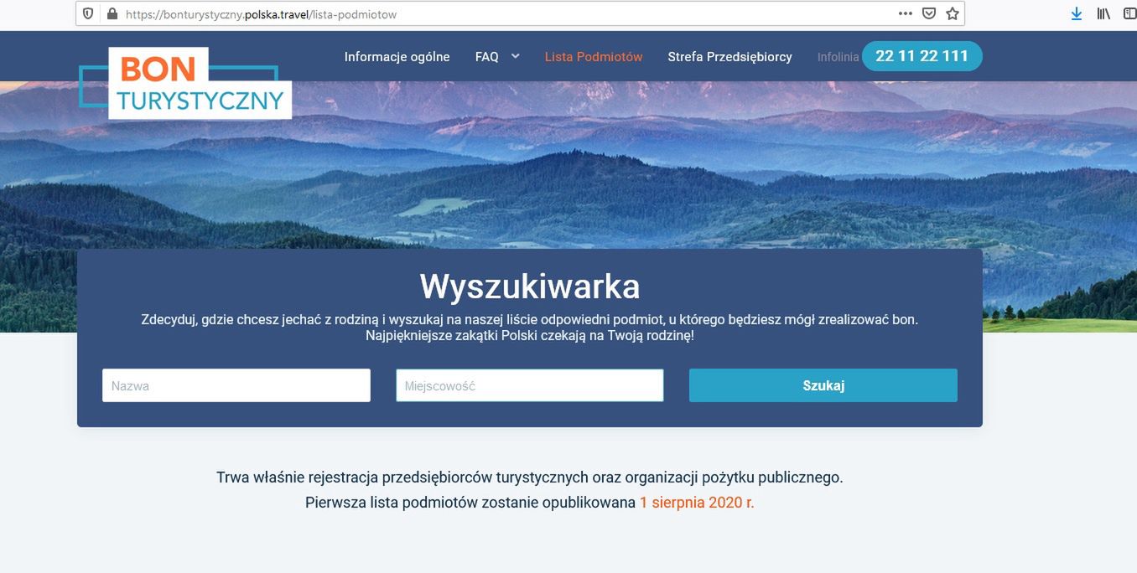Select the Lista Podmiotów tab

[594, 57]
